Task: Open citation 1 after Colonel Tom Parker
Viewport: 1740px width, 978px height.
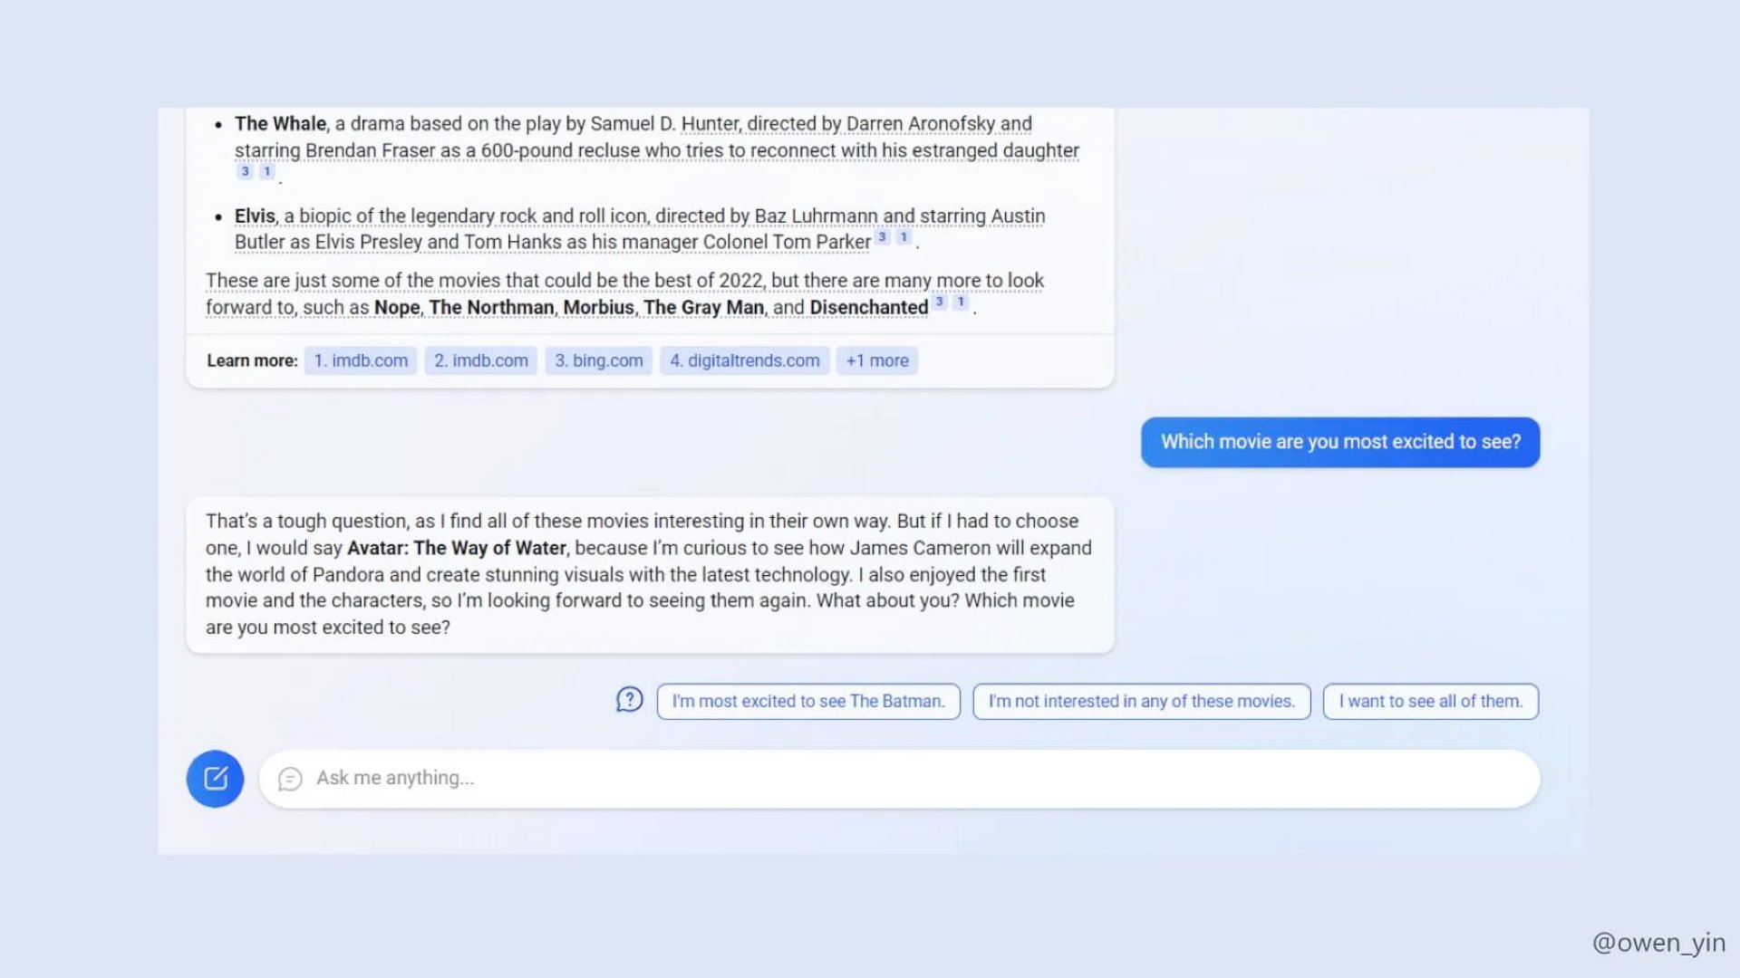Action: pos(904,237)
